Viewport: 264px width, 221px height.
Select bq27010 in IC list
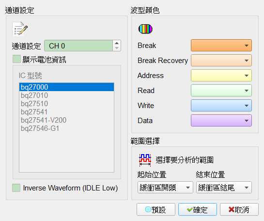pos(66,95)
